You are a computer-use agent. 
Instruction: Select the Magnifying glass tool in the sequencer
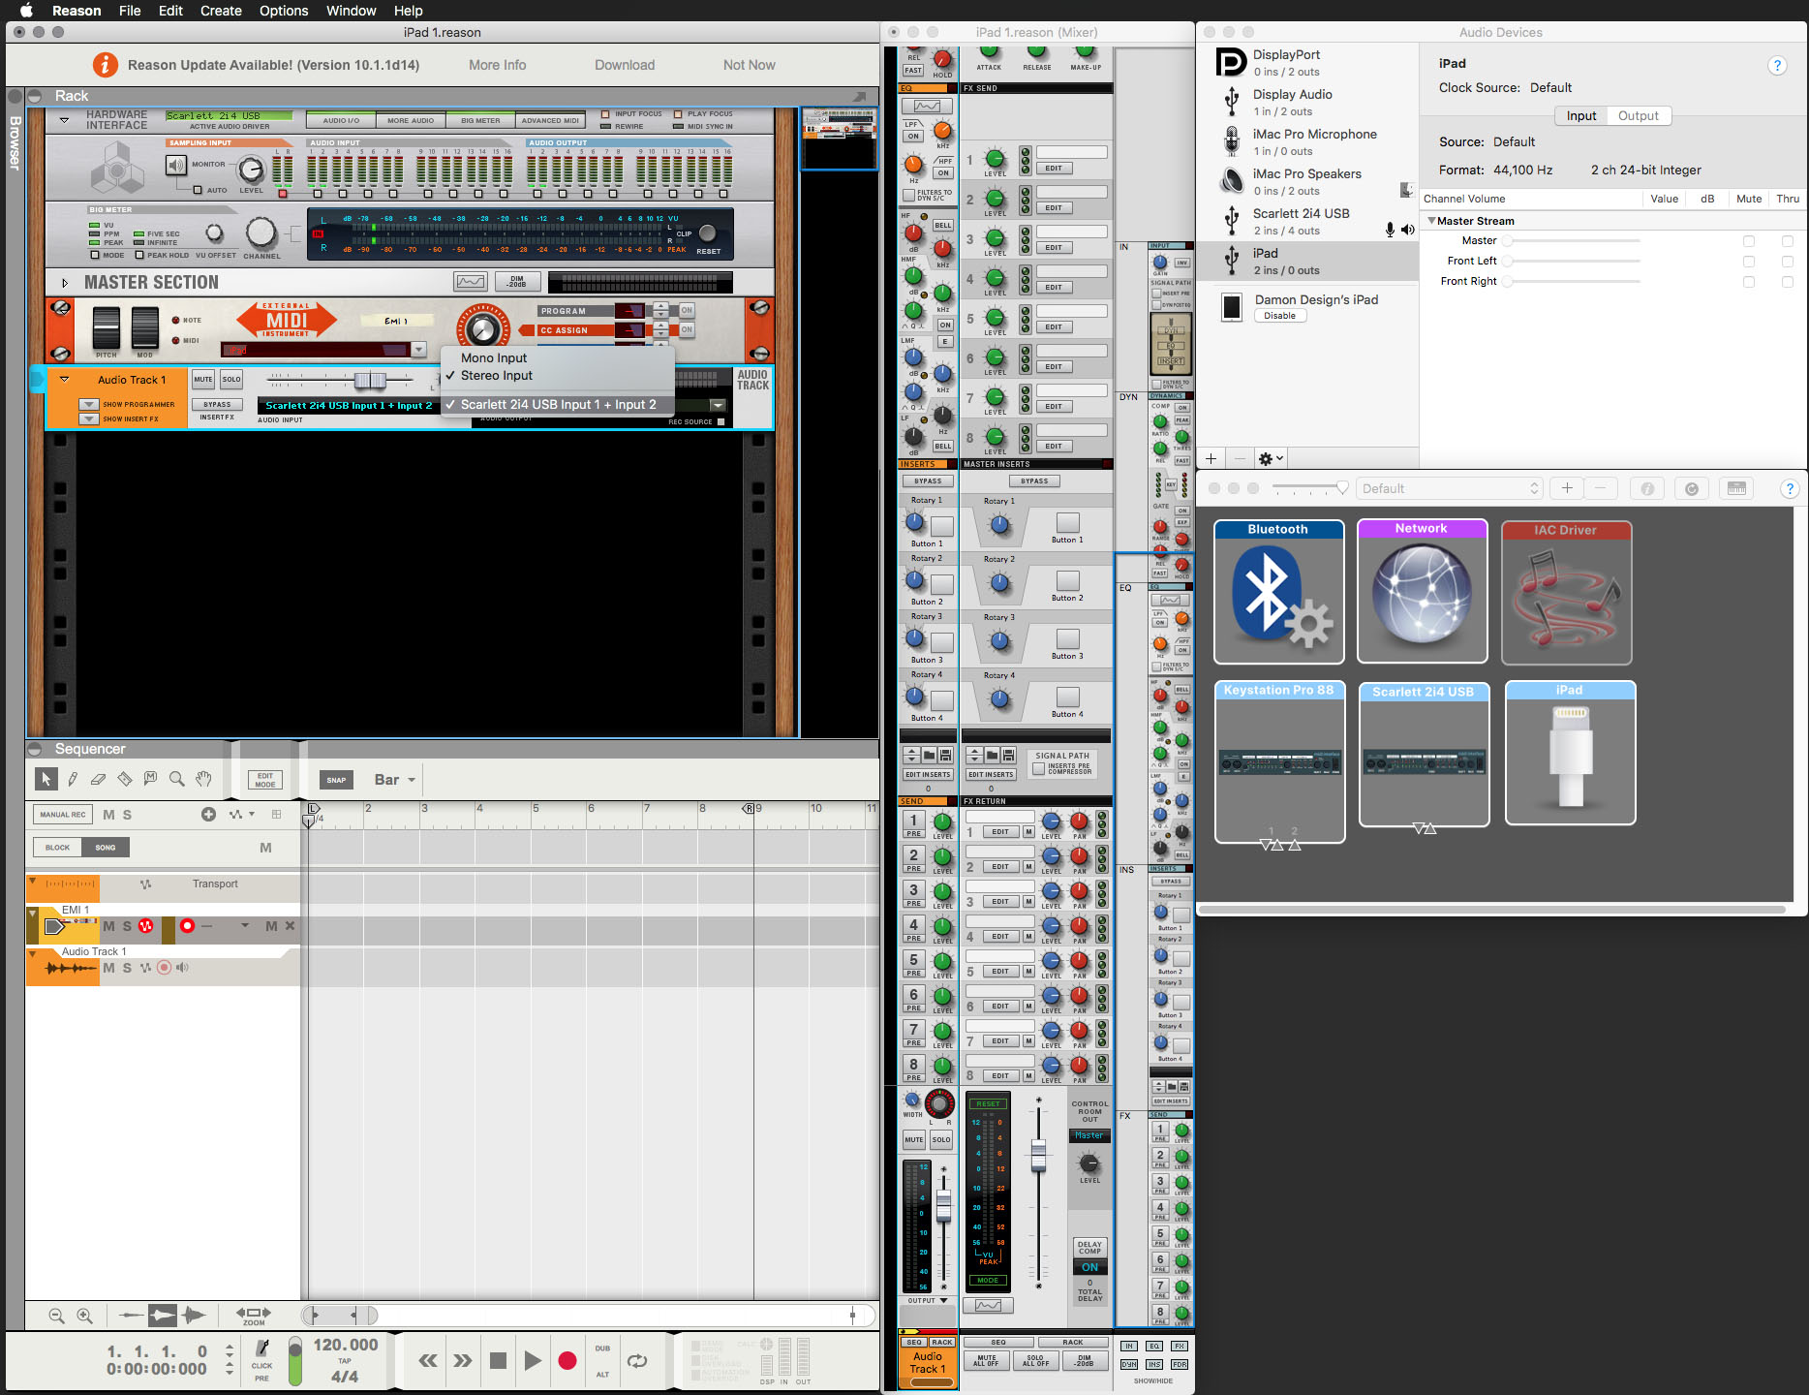pos(176,778)
